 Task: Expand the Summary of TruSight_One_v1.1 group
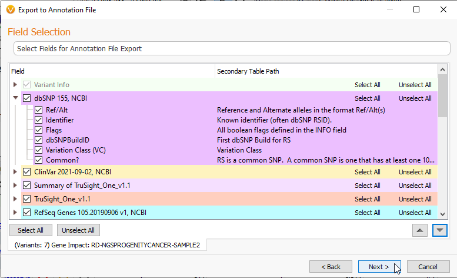click(x=15, y=186)
